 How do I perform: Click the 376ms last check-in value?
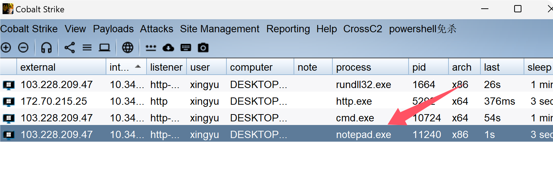[500, 101]
